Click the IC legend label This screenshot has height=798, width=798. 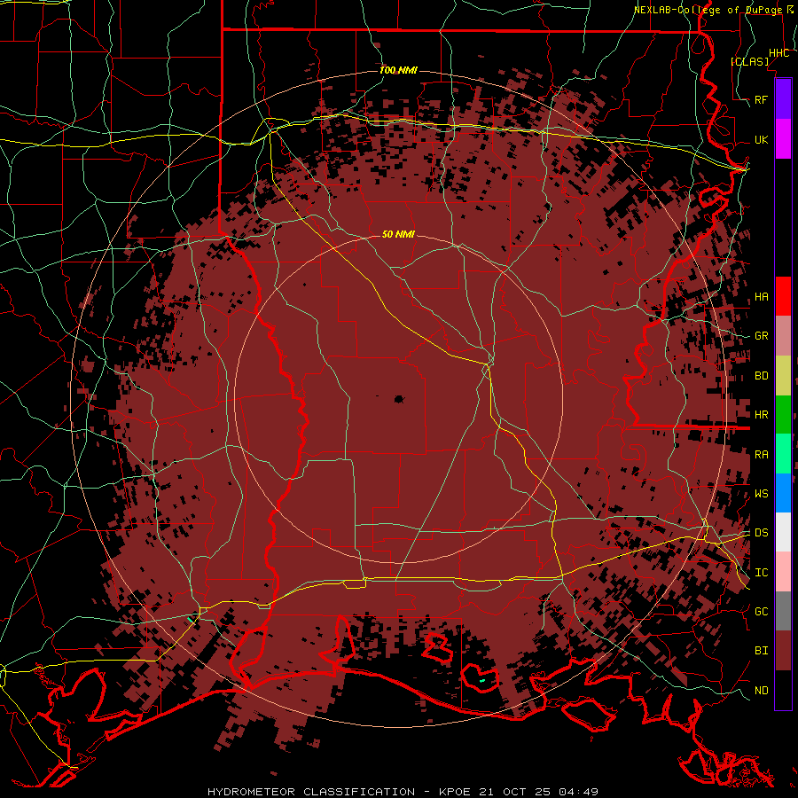762,573
